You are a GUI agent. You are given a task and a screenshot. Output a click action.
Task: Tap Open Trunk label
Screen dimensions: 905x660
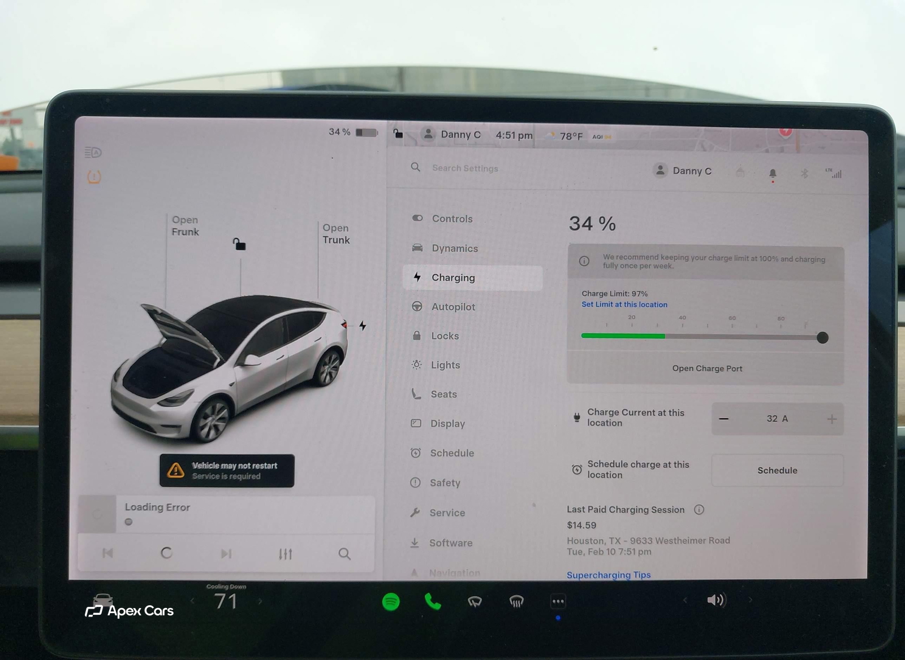click(x=336, y=234)
